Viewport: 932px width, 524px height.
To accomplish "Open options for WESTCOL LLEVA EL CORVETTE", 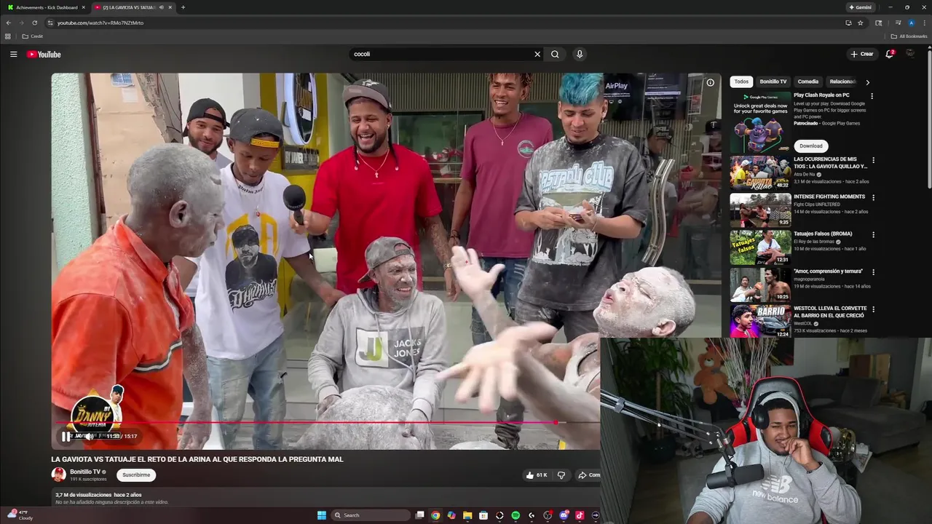I will (873, 309).
